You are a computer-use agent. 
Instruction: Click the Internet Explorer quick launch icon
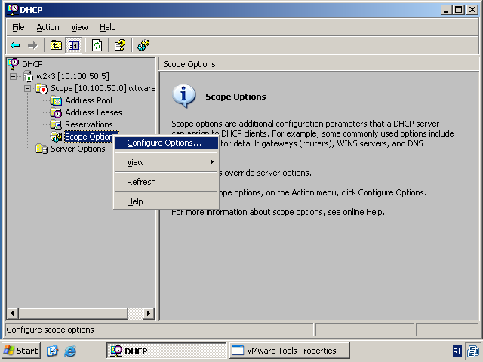tap(70, 351)
